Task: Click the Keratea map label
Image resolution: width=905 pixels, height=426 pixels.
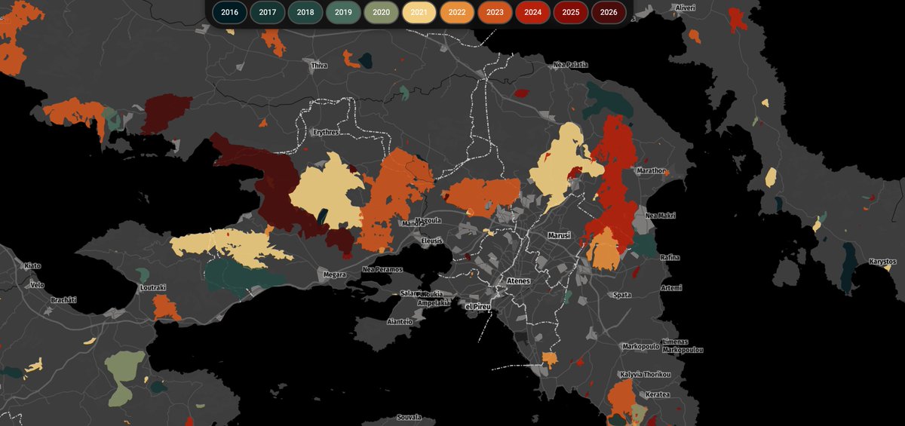Action: click(658, 395)
